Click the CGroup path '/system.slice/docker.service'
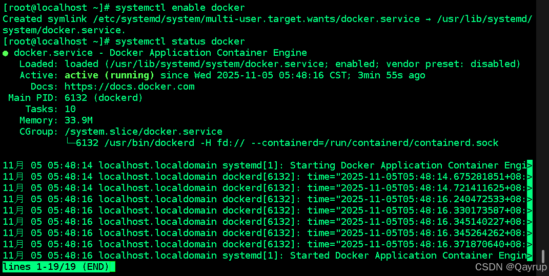This screenshot has height=276, width=549. [x=144, y=132]
